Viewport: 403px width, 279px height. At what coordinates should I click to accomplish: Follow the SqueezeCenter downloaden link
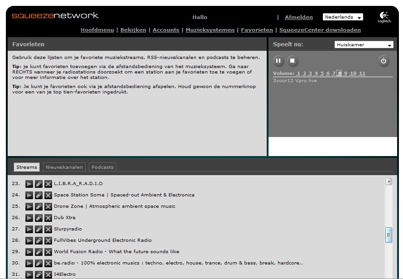click(320, 30)
